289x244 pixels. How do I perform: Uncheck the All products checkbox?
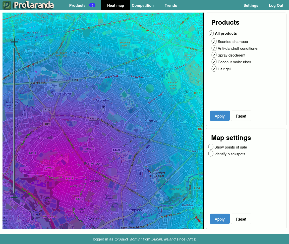[211, 33]
